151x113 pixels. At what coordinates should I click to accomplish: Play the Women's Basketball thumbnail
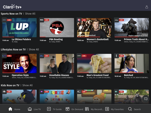pyautogui.click(x=94, y=28)
